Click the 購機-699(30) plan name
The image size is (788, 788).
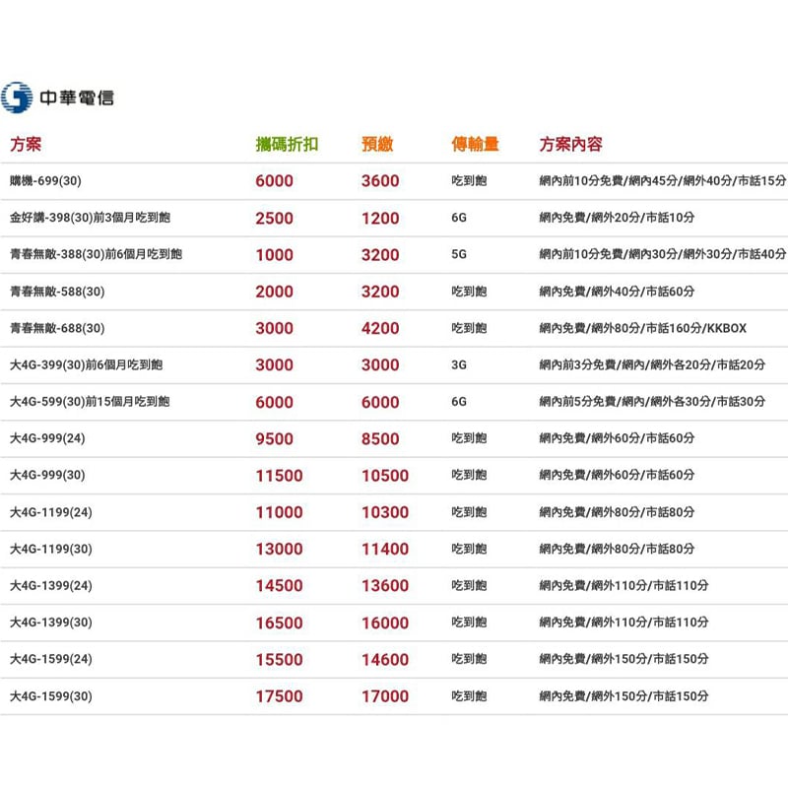(x=45, y=181)
